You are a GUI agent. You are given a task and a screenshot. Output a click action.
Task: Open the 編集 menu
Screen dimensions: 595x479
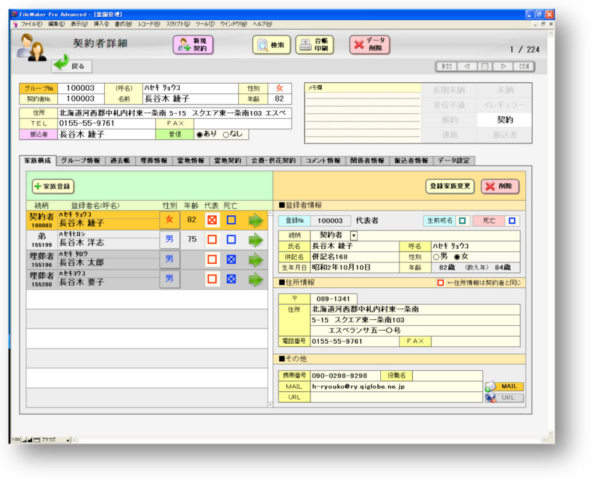coord(57,24)
